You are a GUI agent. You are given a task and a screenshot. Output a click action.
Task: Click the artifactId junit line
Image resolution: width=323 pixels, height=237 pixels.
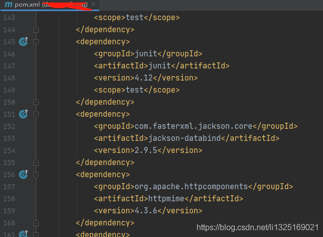pos(162,66)
